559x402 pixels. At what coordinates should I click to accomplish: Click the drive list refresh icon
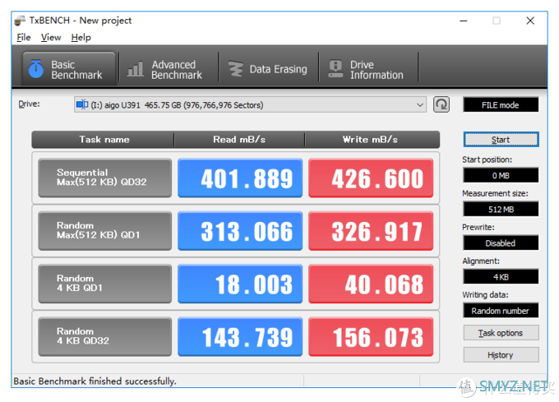pos(441,104)
